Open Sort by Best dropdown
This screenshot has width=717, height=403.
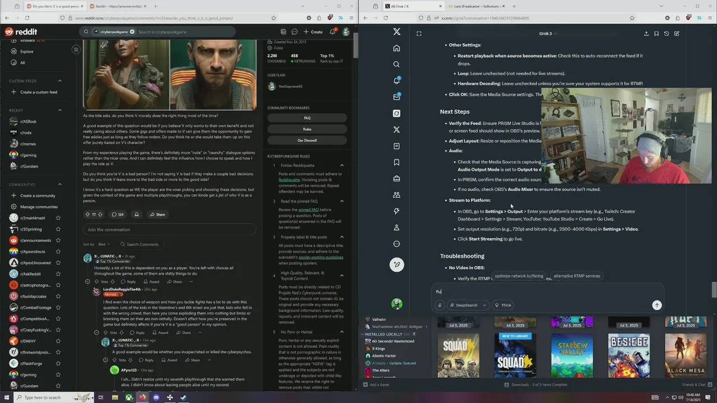pos(104,244)
